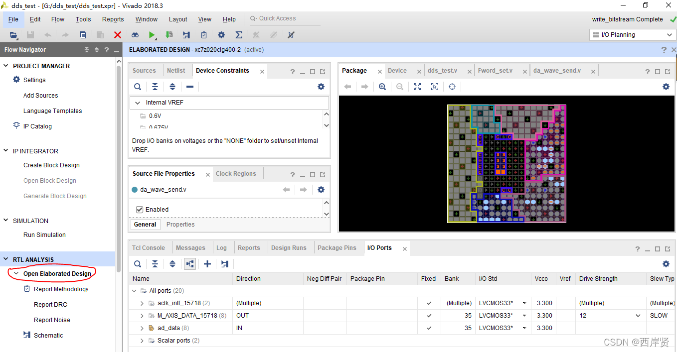Toggle group by interface icon in I/O Ports

tap(190, 264)
